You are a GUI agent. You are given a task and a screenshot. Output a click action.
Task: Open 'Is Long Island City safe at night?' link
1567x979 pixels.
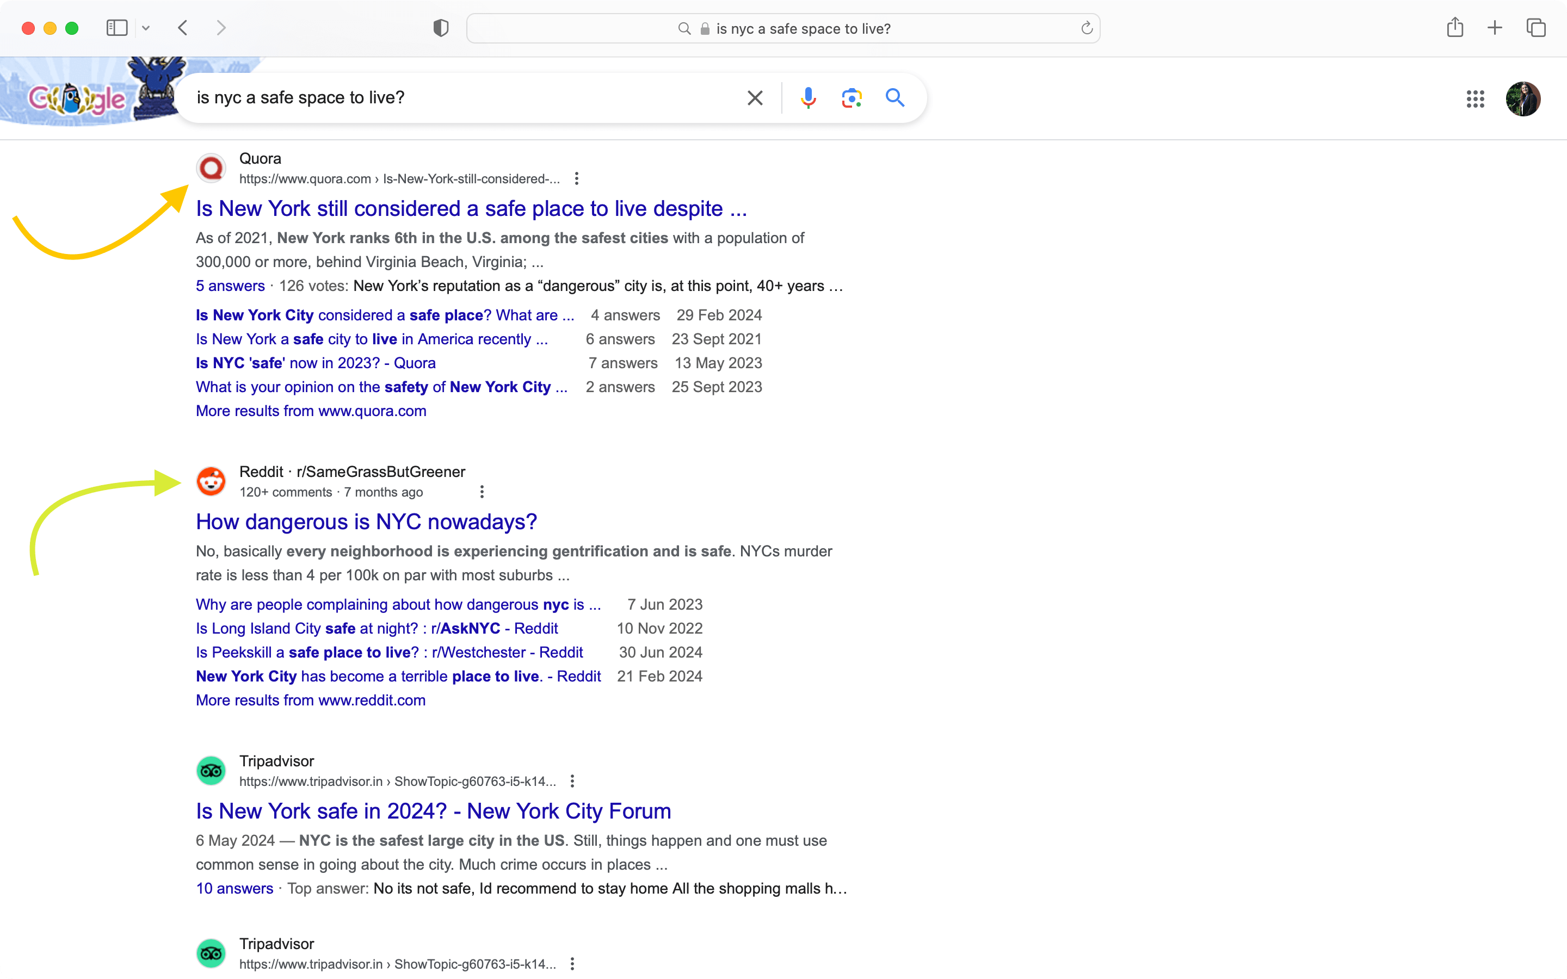pos(377,629)
